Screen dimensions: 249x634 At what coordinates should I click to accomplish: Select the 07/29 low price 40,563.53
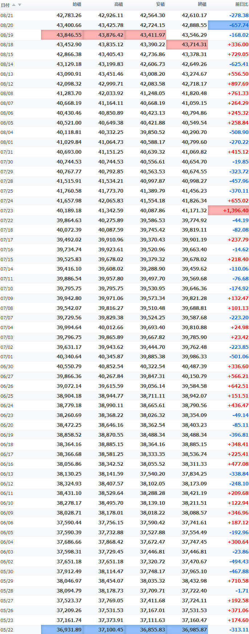point(153,171)
